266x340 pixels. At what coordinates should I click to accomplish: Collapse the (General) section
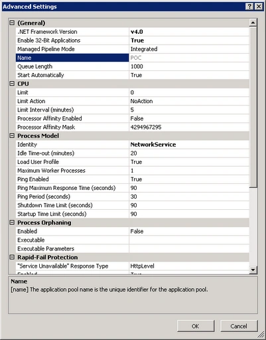point(12,23)
